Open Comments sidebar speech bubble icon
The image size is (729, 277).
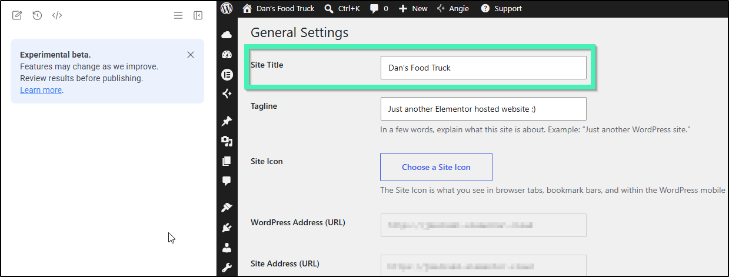227,181
